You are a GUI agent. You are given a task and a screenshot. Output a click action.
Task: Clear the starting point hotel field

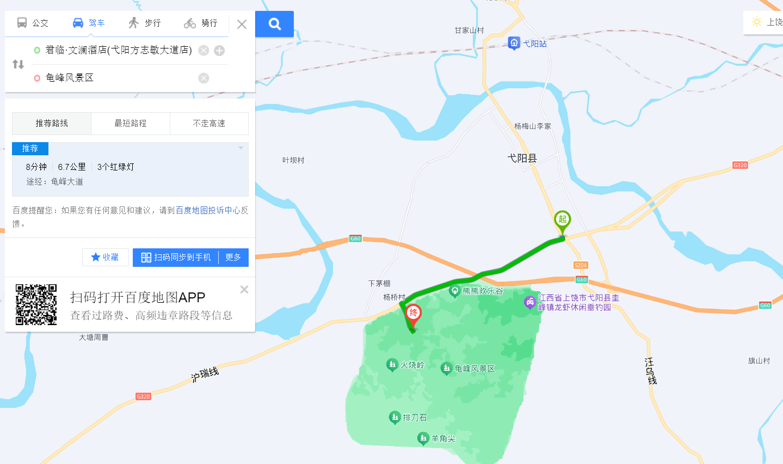[204, 51]
